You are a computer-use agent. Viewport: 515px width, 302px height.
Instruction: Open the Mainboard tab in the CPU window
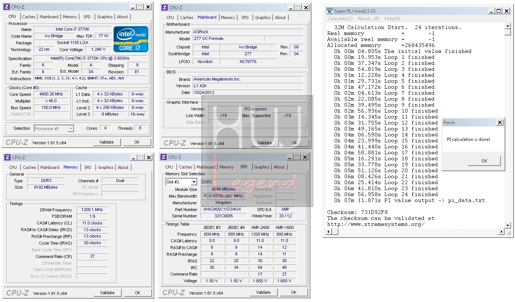coord(49,17)
